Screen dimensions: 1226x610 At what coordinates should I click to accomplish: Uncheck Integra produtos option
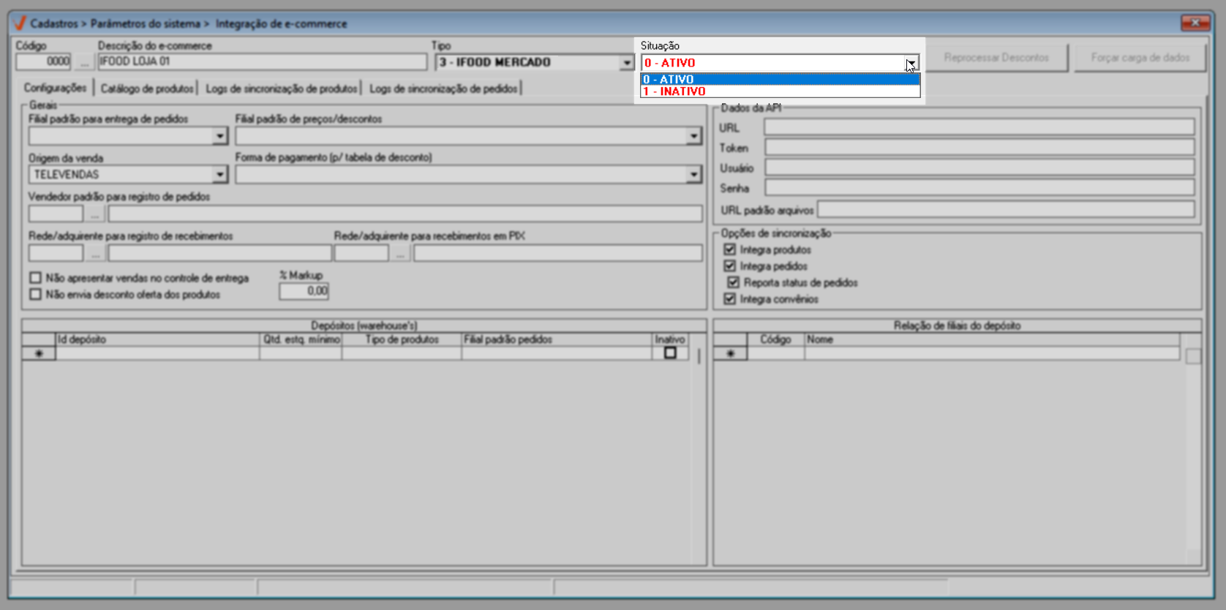(729, 249)
